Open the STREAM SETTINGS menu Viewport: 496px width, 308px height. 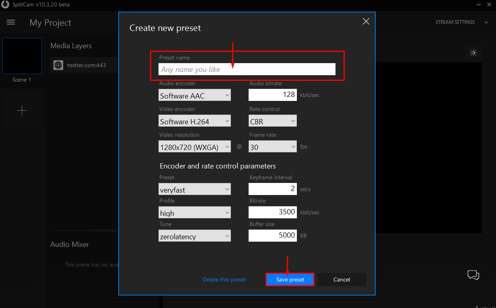[x=455, y=22]
